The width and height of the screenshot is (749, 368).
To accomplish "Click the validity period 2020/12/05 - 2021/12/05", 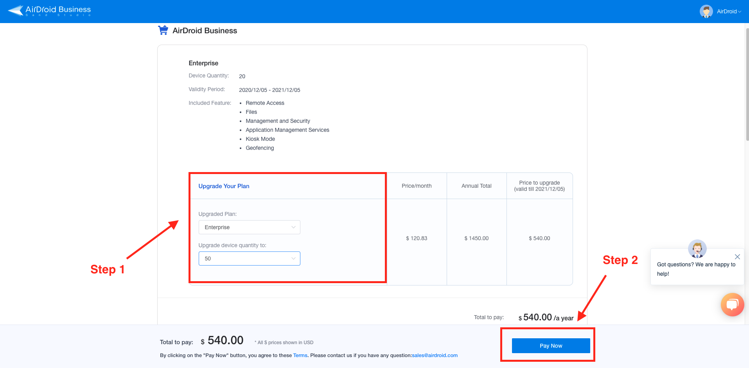I will tap(269, 90).
